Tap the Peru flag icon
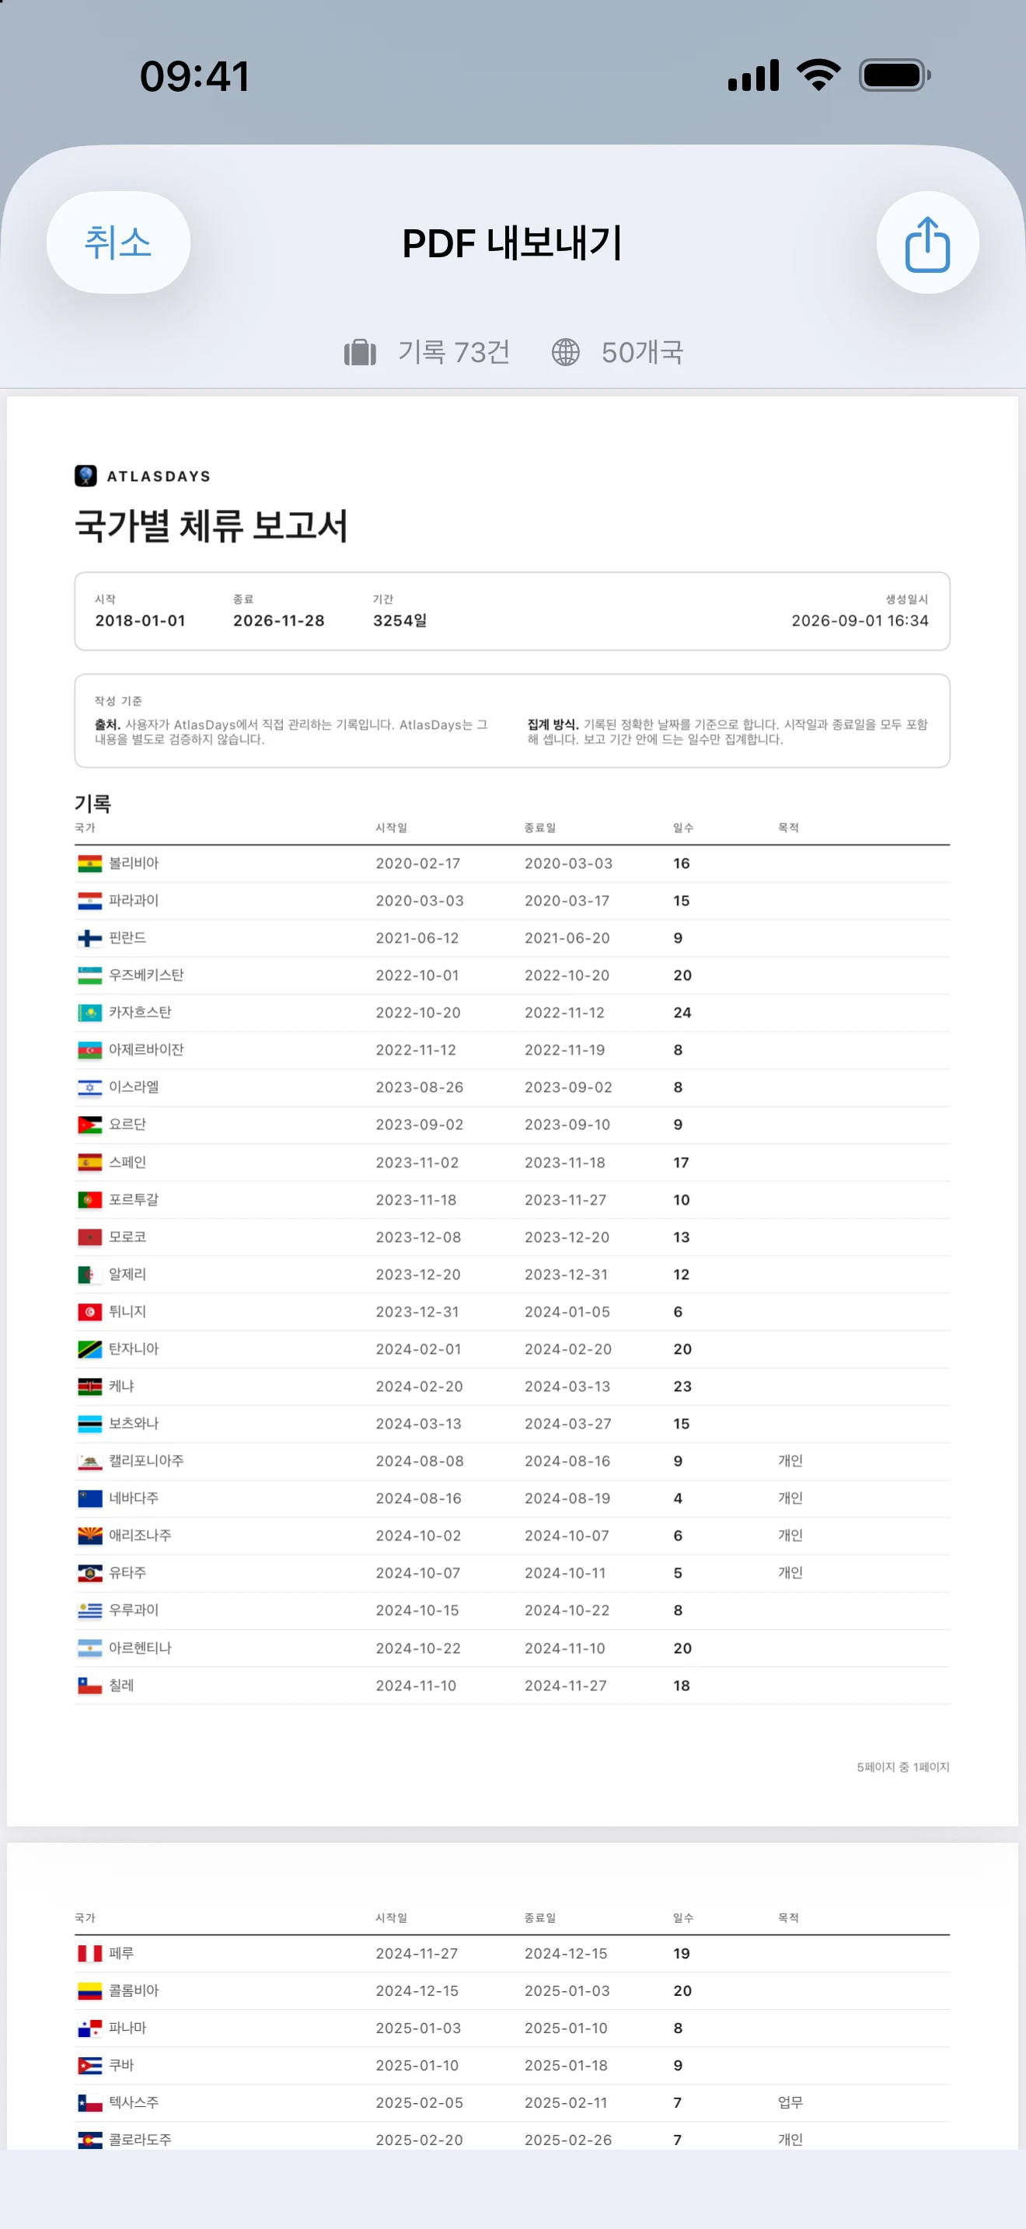Image resolution: width=1026 pixels, height=2229 pixels. click(90, 1954)
